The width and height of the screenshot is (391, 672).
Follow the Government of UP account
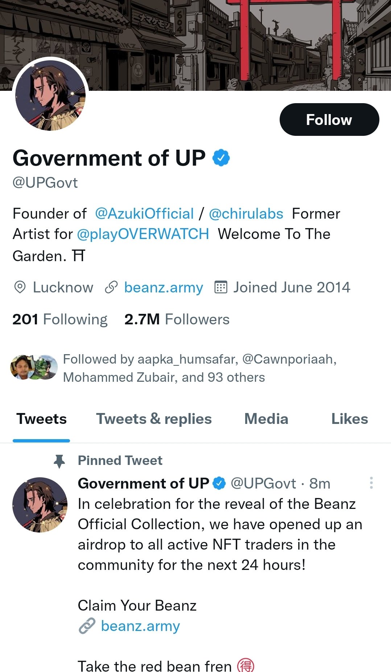click(329, 120)
